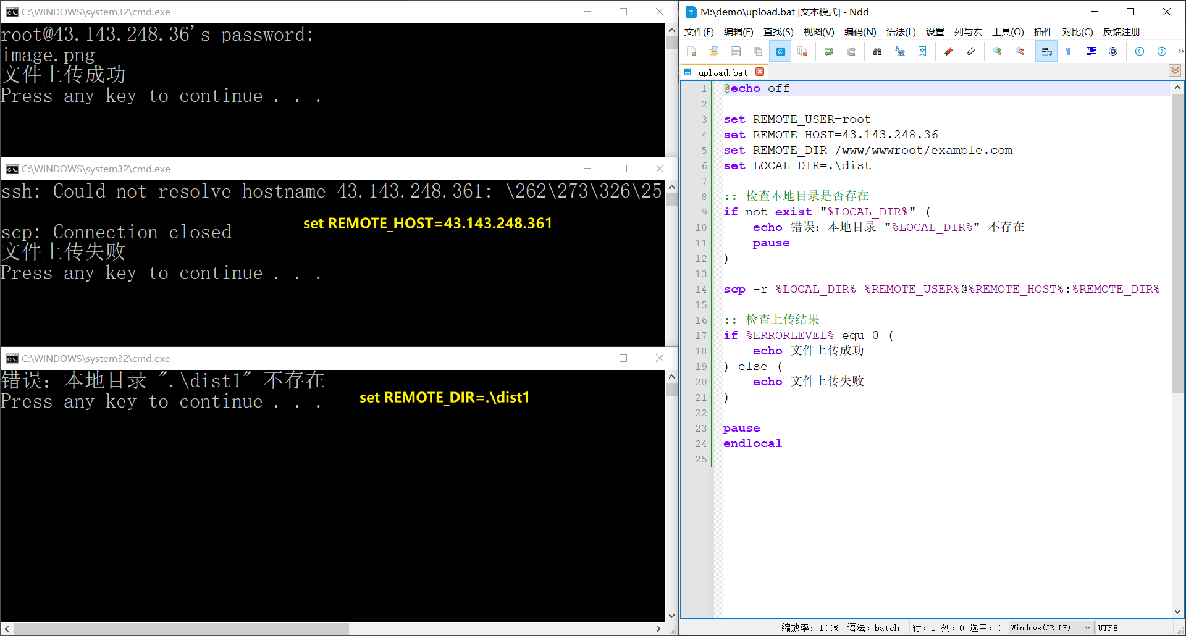Open a file with the Open folder icon

coord(713,51)
